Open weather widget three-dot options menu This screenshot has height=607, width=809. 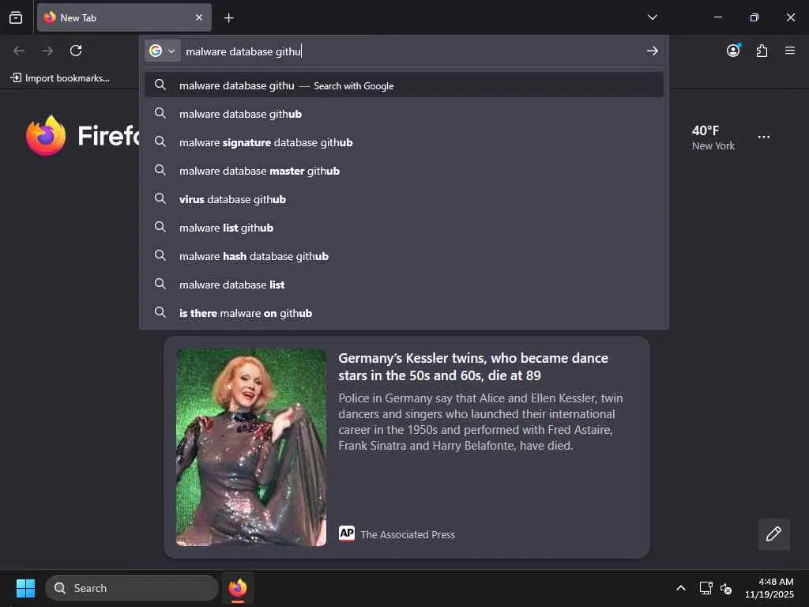point(764,137)
